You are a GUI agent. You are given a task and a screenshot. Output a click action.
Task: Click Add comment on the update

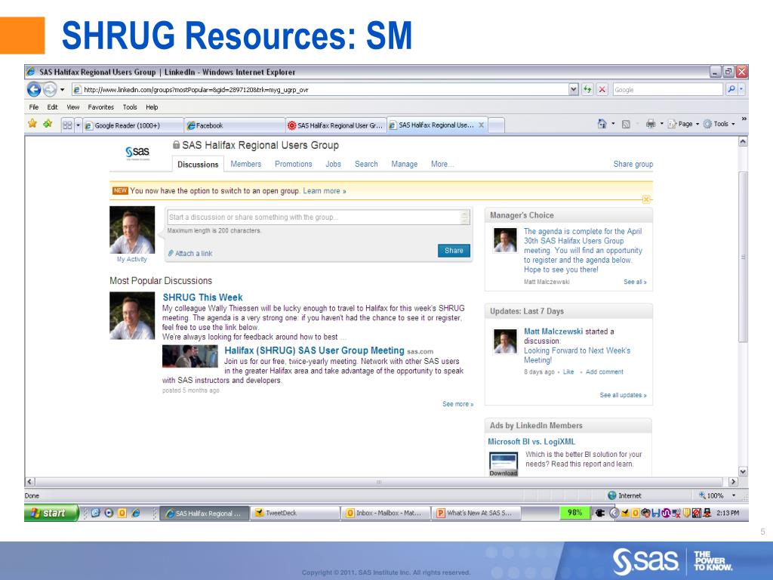pyautogui.click(x=605, y=372)
